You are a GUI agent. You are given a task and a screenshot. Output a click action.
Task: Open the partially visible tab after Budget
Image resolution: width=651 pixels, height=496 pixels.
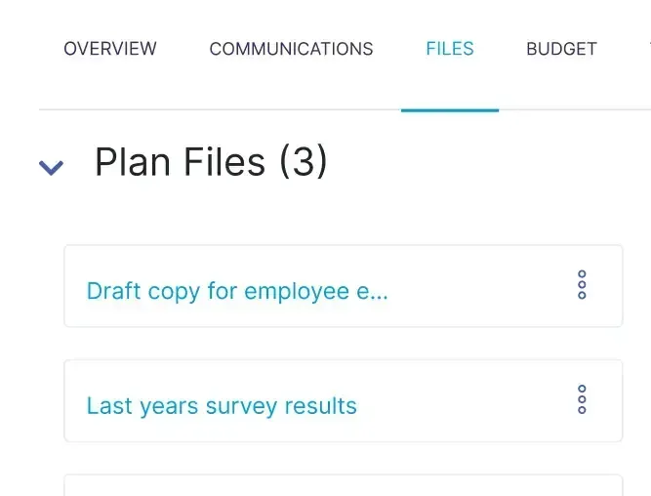[647, 49]
